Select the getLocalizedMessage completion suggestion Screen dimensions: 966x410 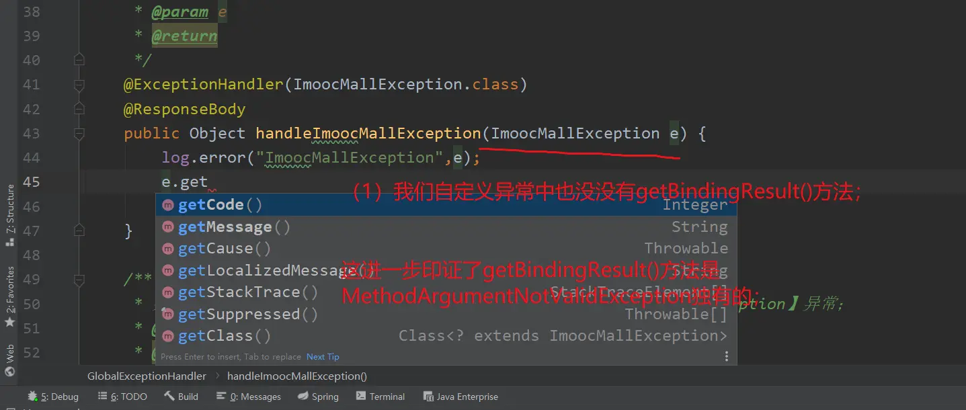[446, 270]
